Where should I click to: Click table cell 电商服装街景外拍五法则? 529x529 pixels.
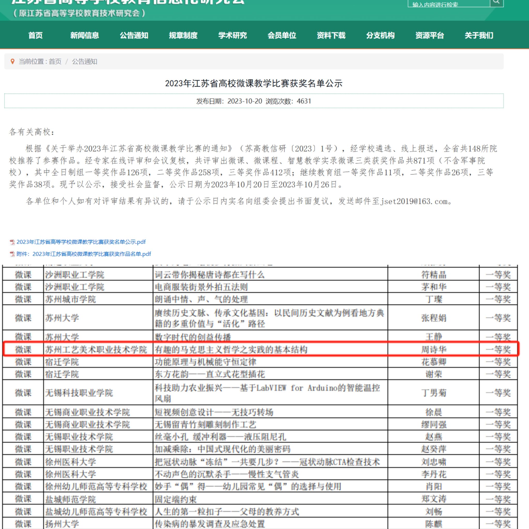(270, 287)
